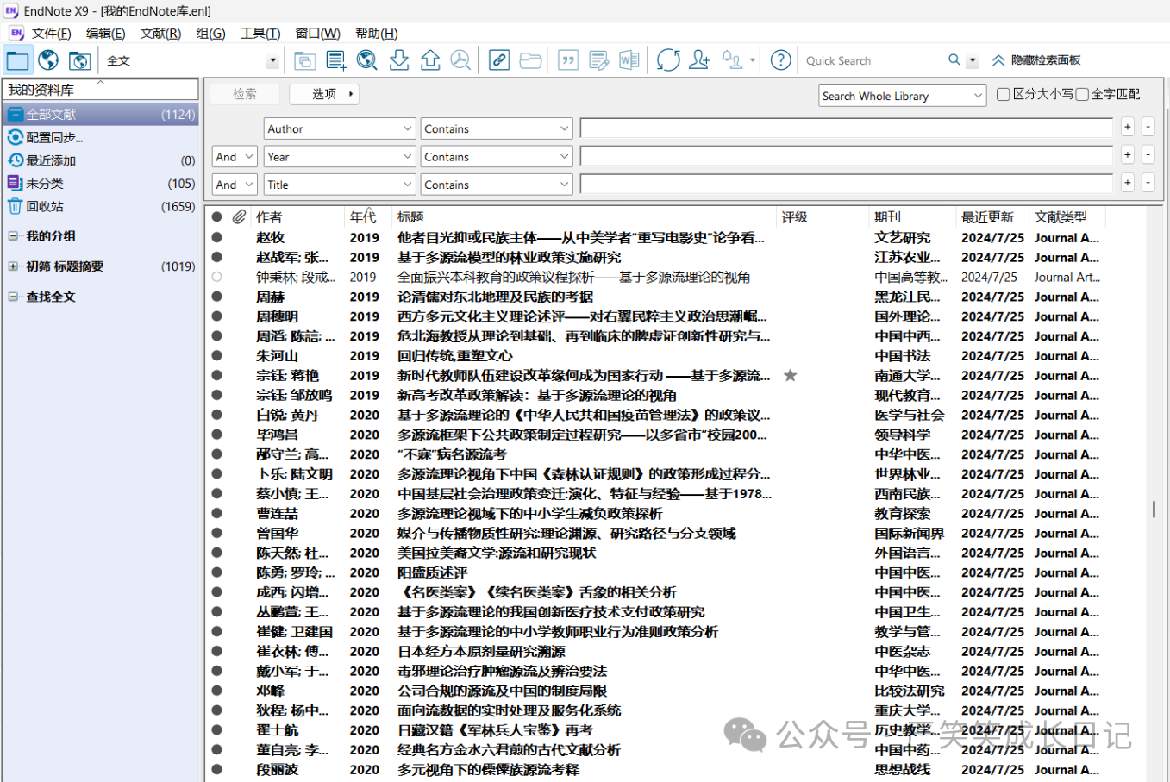Open Help via question mark icon
The height and width of the screenshot is (782, 1170).
(780, 60)
